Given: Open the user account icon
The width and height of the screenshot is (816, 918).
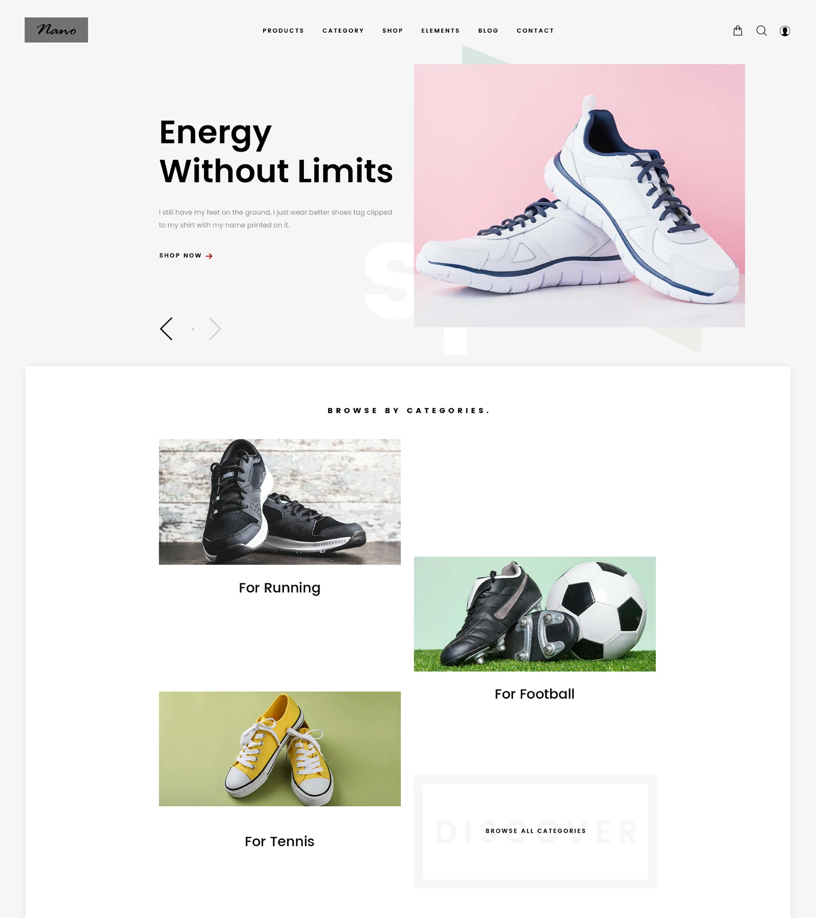Looking at the screenshot, I should 785,31.
